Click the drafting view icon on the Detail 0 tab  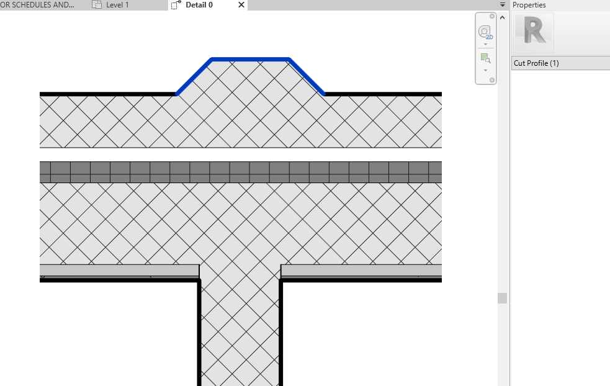174,4
